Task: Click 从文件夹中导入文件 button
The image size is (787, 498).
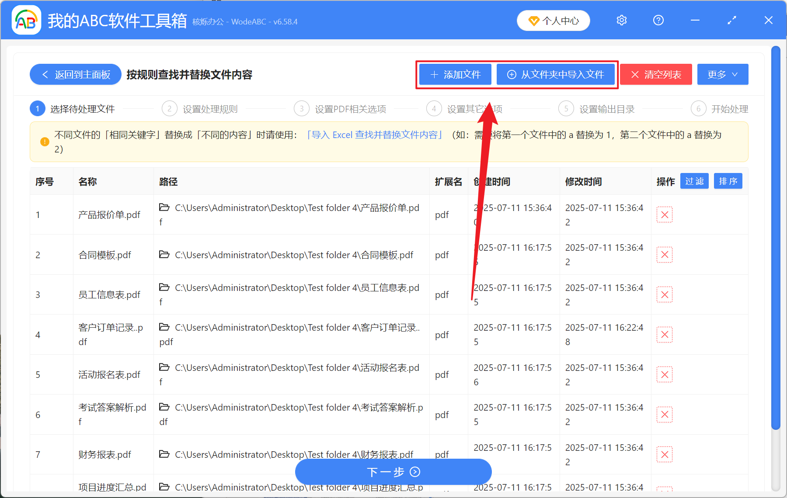Action: click(x=556, y=74)
